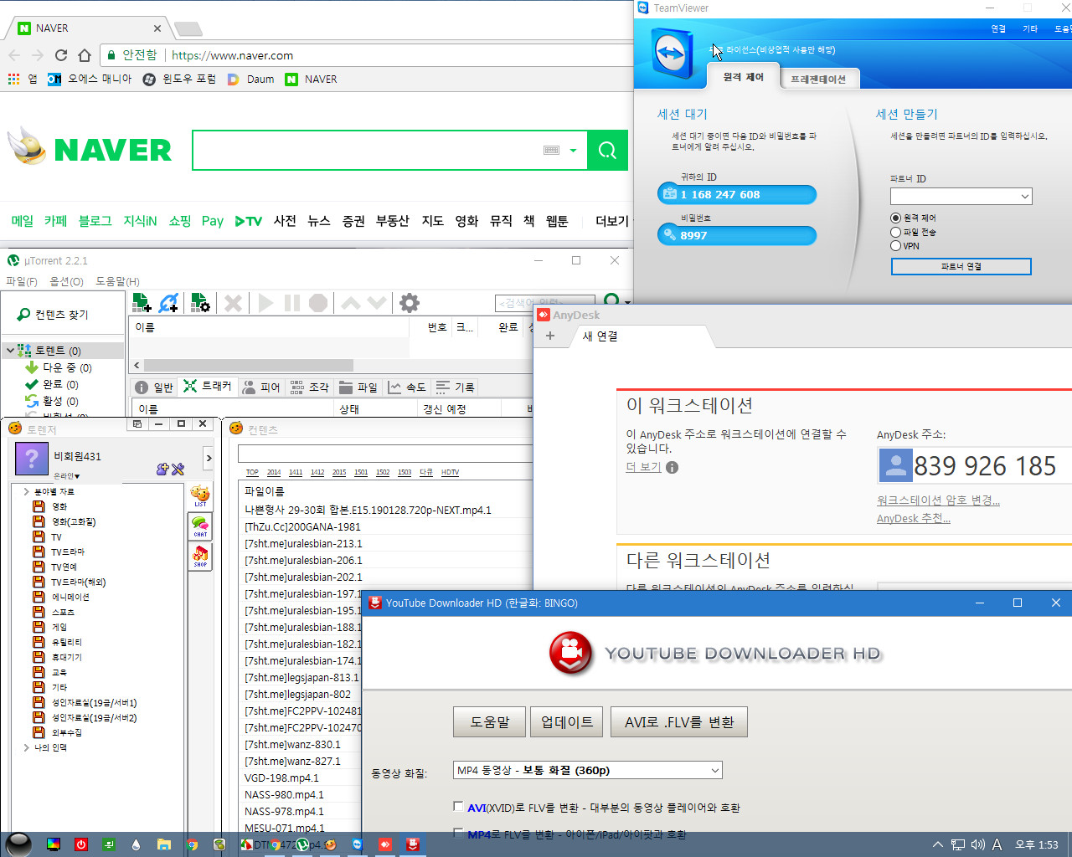Screen dimensions: 1072x857
Task: Expand 분야별 자료 tree node in Torrentzer
Action: click(26, 491)
